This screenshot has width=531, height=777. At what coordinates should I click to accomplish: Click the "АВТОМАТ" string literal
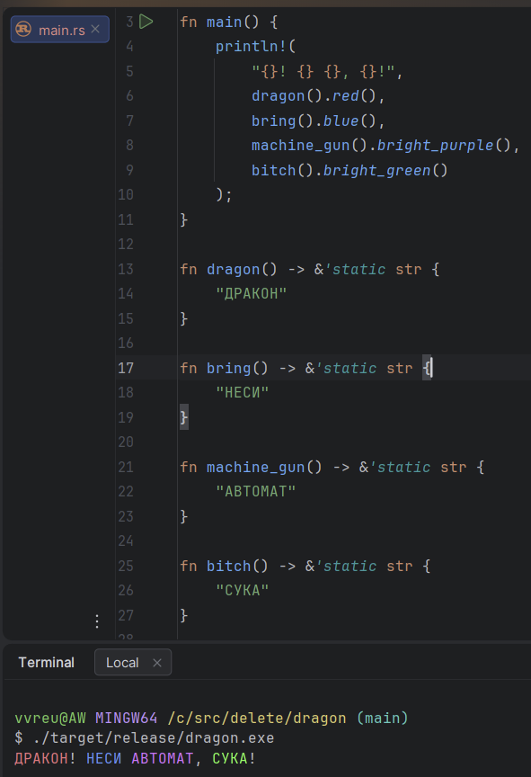click(256, 492)
